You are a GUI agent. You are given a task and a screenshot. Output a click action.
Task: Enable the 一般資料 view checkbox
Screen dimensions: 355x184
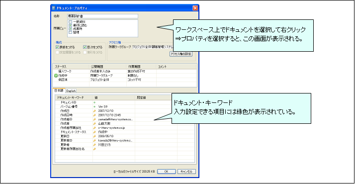point(71,22)
